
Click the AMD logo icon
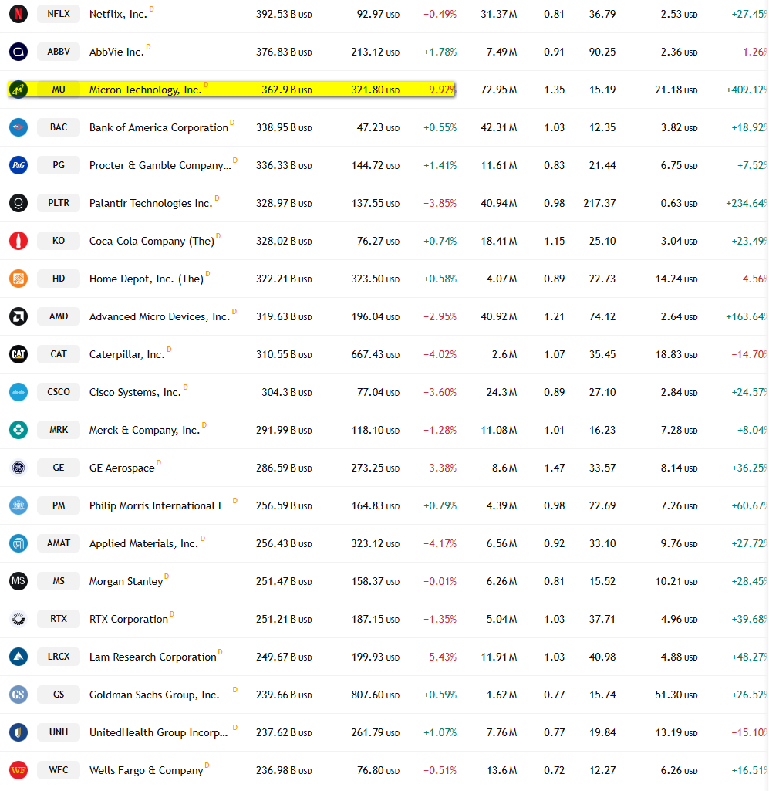pos(19,316)
